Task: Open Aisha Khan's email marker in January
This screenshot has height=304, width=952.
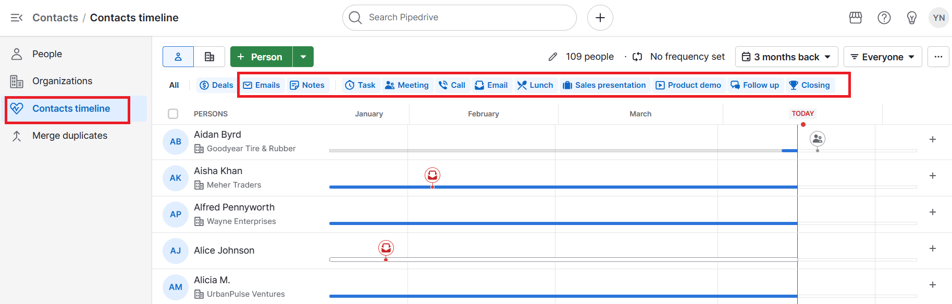Action: pyautogui.click(x=432, y=176)
